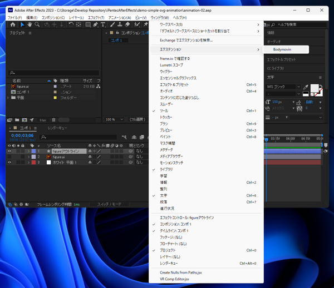Create a new folder in Project panel
Image resolution: width=334 pixels, height=288 pixels.
click(17, 120)
